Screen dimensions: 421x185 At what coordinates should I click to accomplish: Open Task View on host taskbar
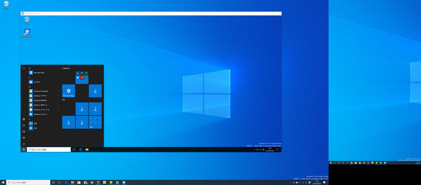60,182
